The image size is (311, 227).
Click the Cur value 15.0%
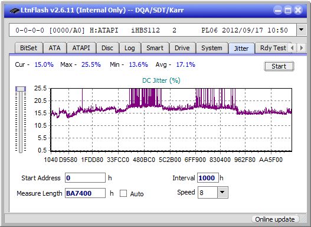click(x=44, y=64)
